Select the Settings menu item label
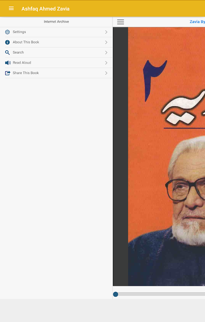Screen dimensions: 205x322 coord(19,32)
